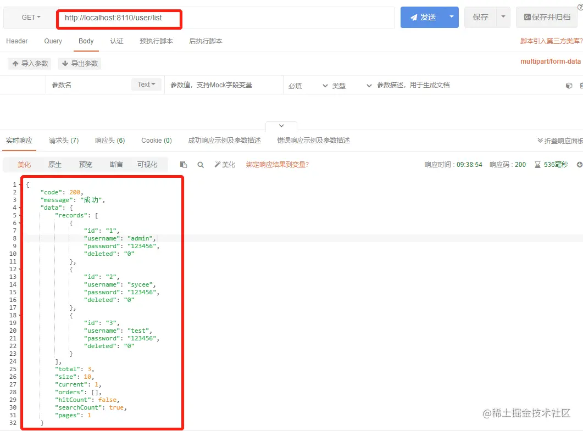This screenshot has width=583, height=431.
Task: Click the "admin" username value
Action: (x=140, y=238)
